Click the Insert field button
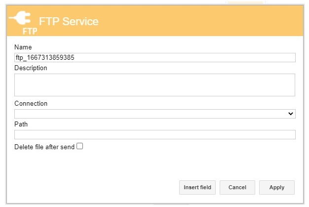 [197, 187]
